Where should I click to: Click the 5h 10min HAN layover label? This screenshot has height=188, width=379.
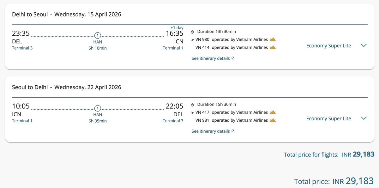[98, 48]
